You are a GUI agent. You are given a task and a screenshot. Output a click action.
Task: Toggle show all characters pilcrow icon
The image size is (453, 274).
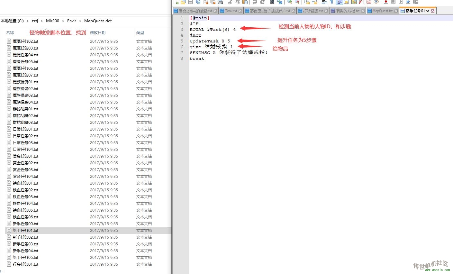coord(332,2)
